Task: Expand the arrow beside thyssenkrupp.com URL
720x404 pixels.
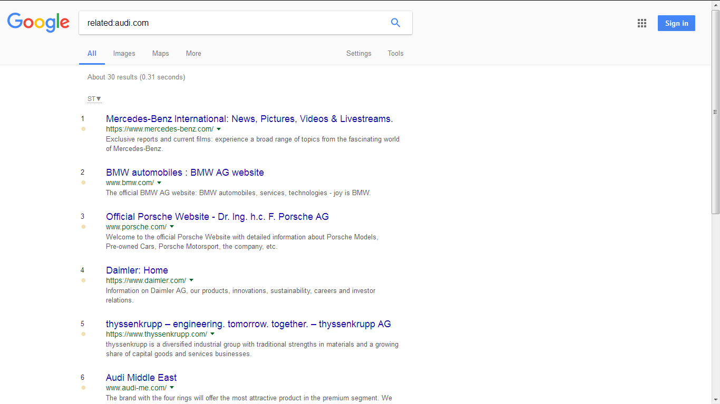Action: 212,335
